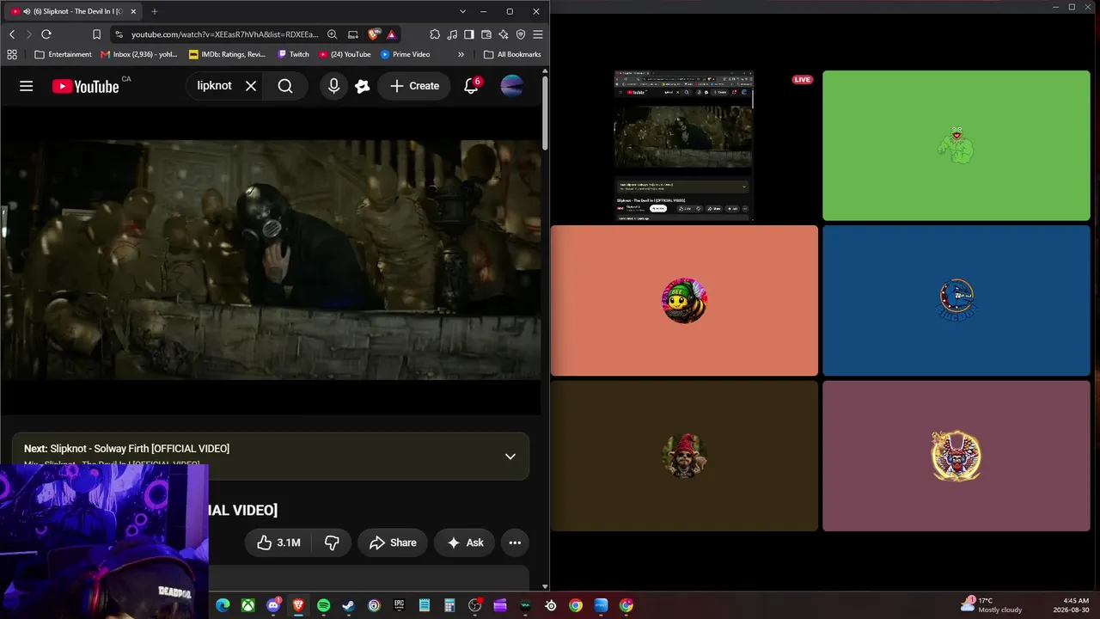Open Epic Games Launcher from the taskbar
The width and height of the screenshot is (1100, 619).
(399, 605)
